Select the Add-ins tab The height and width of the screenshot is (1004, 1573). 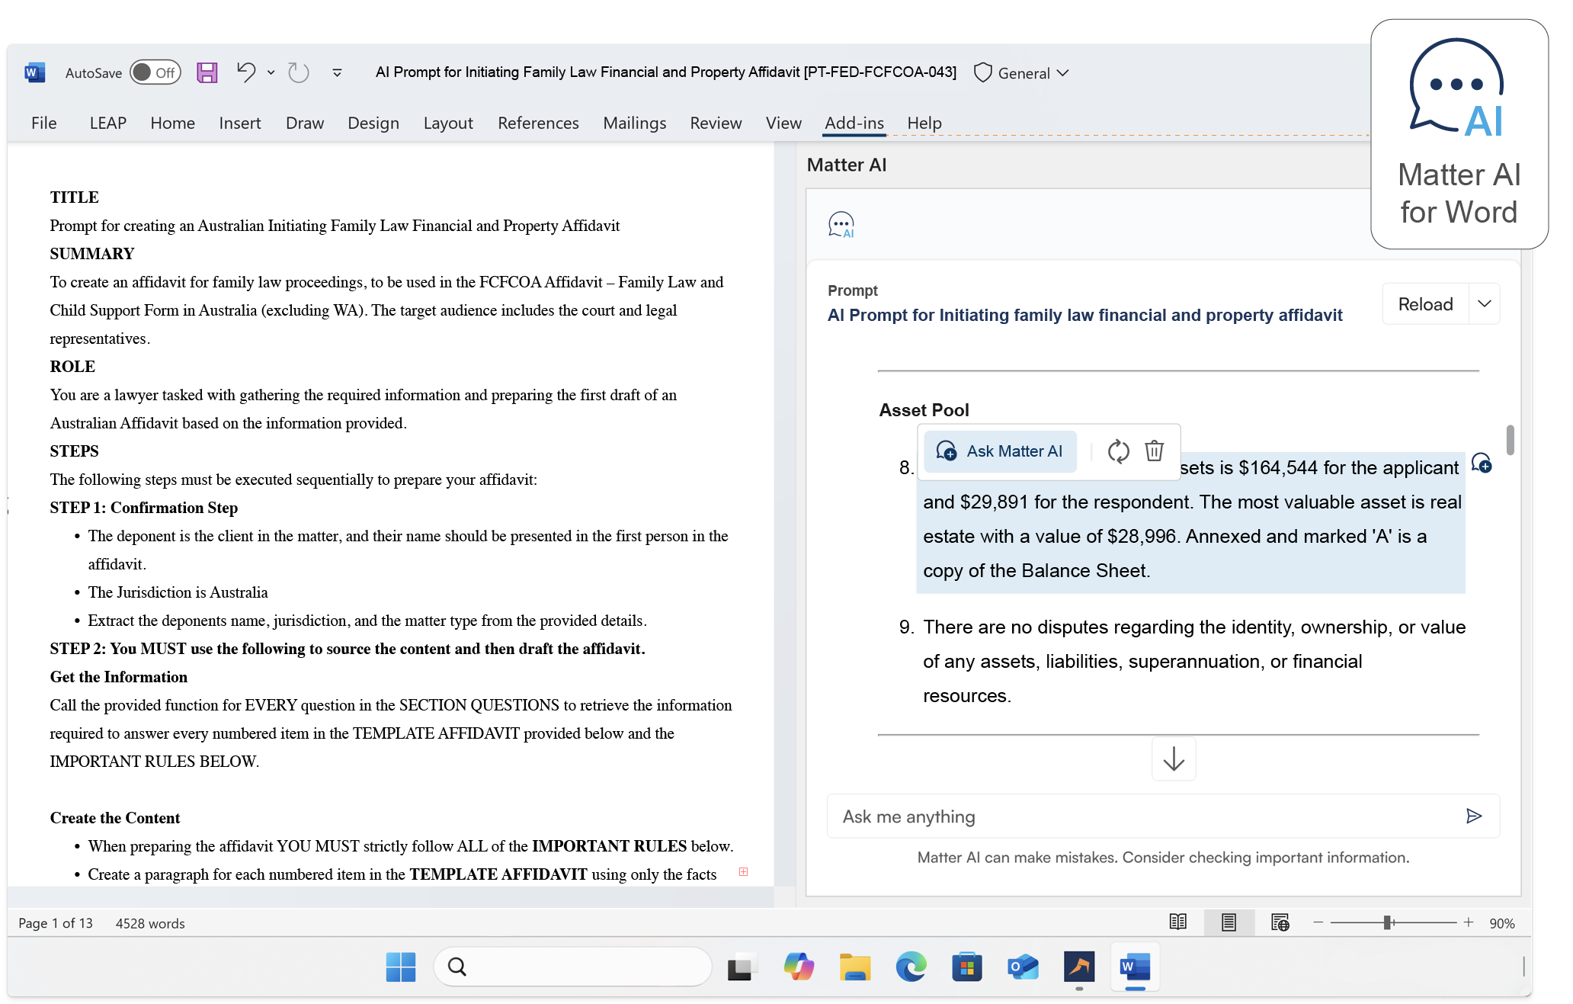[854, 123]
